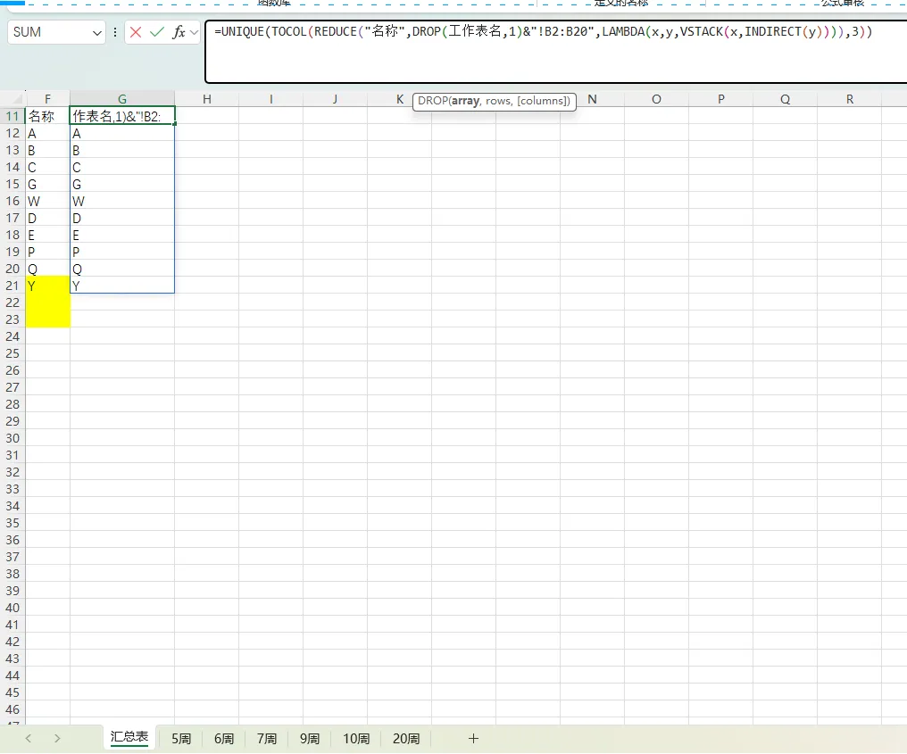This screenshot has width=907, height=754.
Task: Add a new sheet with plus button
Action: point(473,739)
